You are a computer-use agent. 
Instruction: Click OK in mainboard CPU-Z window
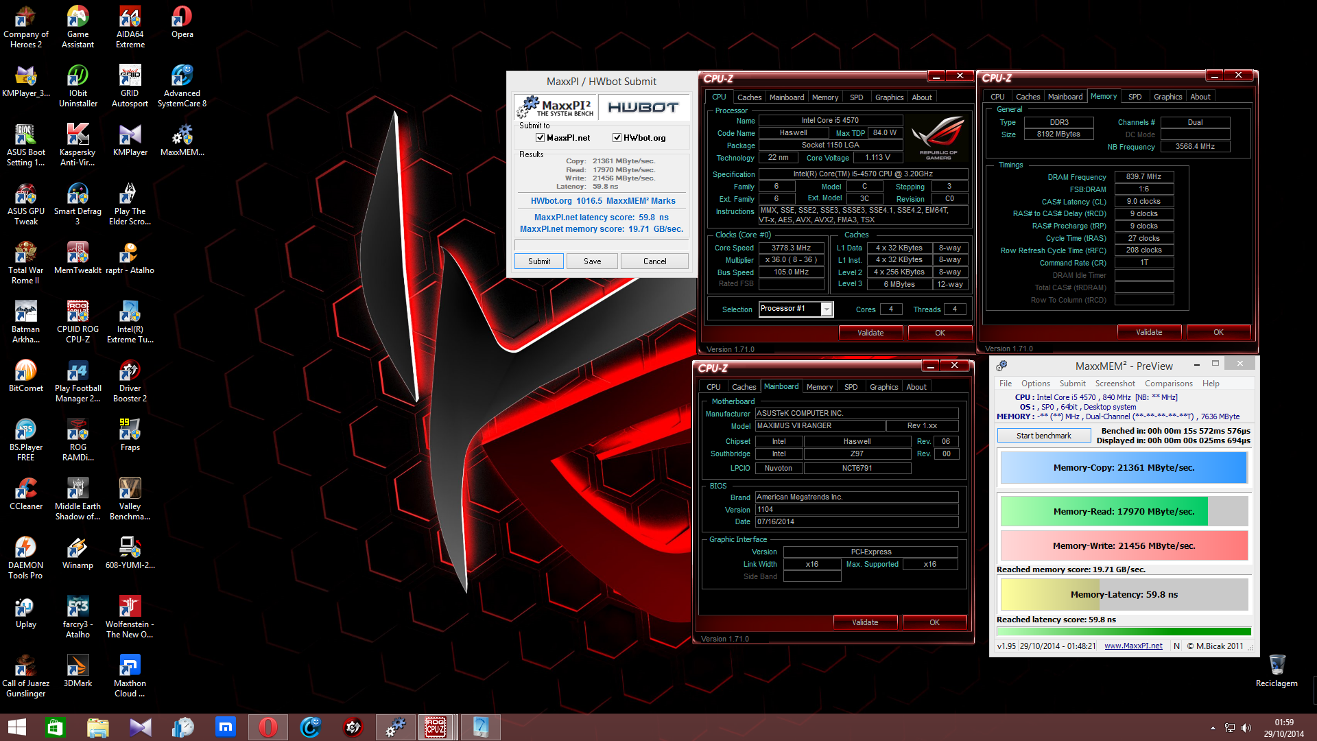pos(934,622)
